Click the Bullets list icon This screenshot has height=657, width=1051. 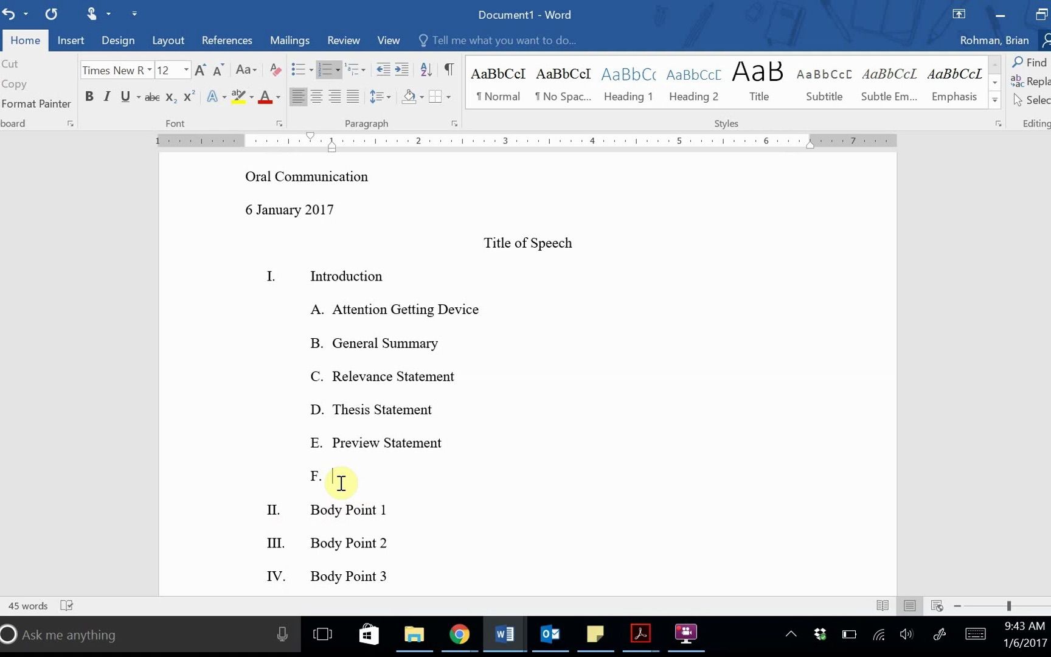[x=298, y=70]
